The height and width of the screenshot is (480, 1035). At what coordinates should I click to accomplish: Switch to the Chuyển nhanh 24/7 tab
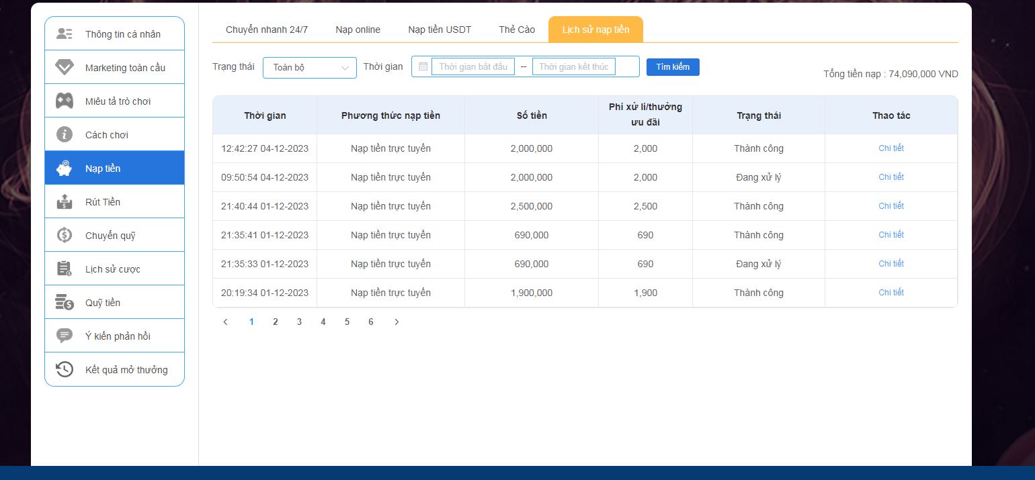click(x=267, y=30)
